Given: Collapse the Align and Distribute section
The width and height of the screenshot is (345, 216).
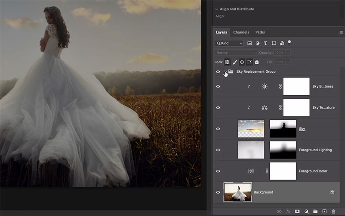Looking at the screenshot, I should (217, 9).
